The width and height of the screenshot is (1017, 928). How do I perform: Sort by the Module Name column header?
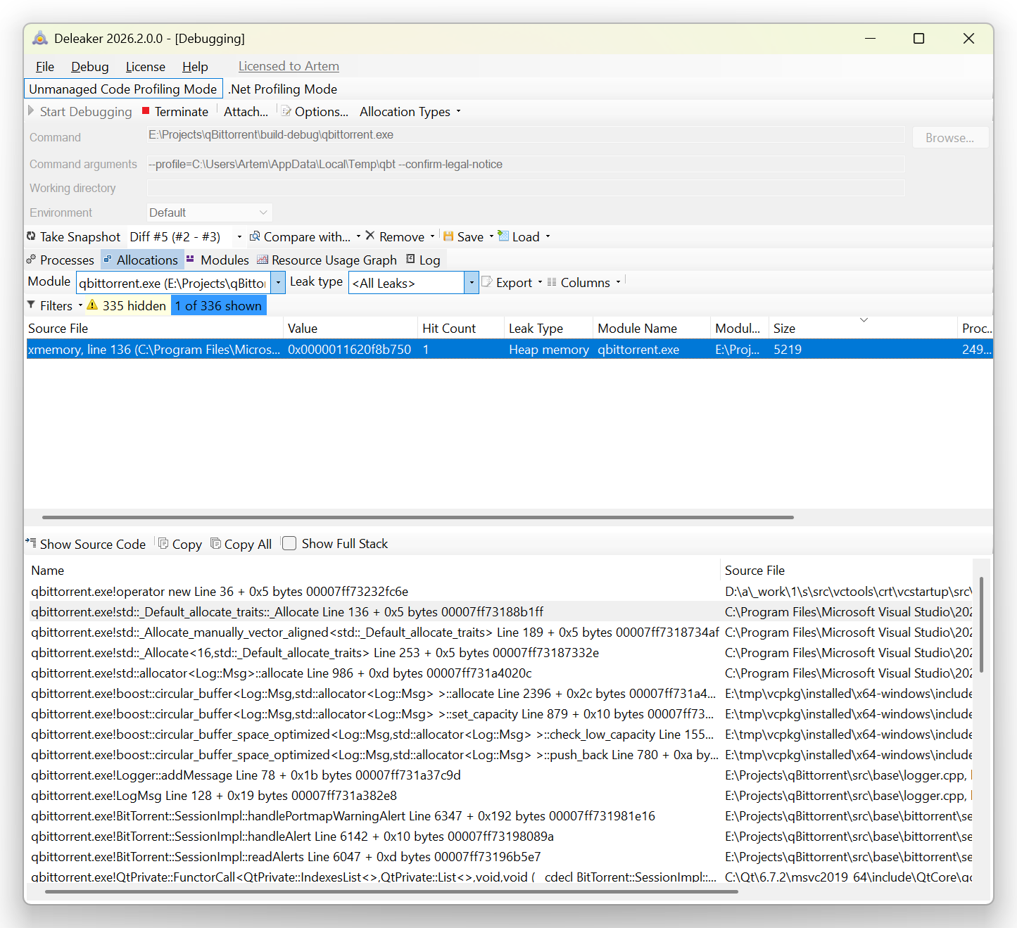(651, 328)
